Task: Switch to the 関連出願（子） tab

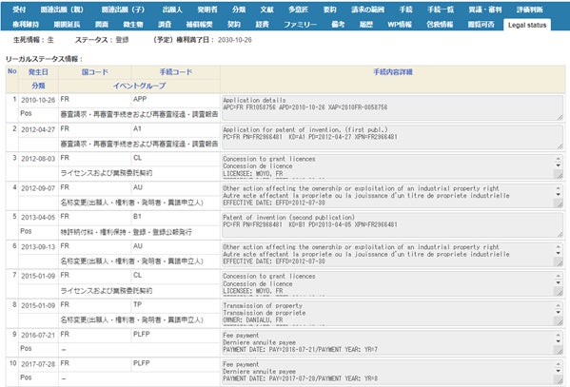Action: [x=123, y=10]
